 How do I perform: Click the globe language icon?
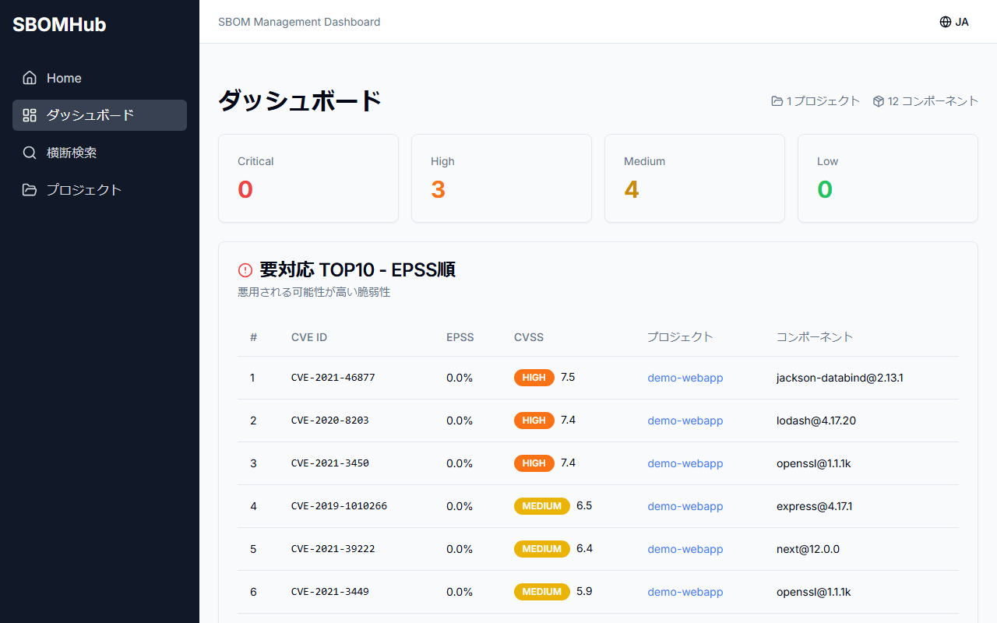946,22
